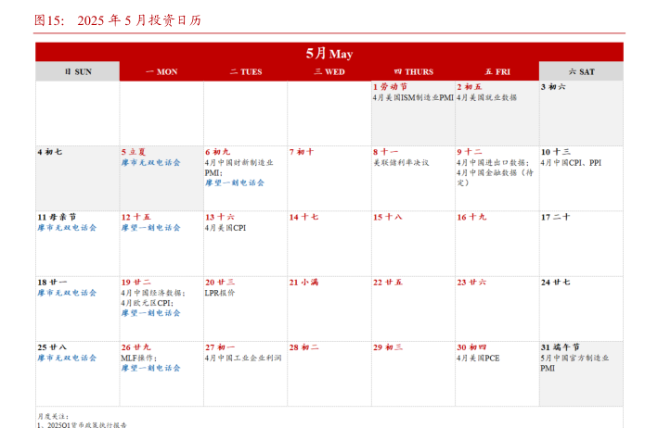The width and height of the screenshot is (645, 428).
Task: Select 4月中国CPI、PPI event on May 10
Action: pos(571,162)
